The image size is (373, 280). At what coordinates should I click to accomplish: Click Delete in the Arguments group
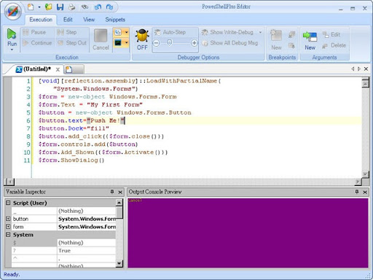pyautogui.click(x=334, y=45)
